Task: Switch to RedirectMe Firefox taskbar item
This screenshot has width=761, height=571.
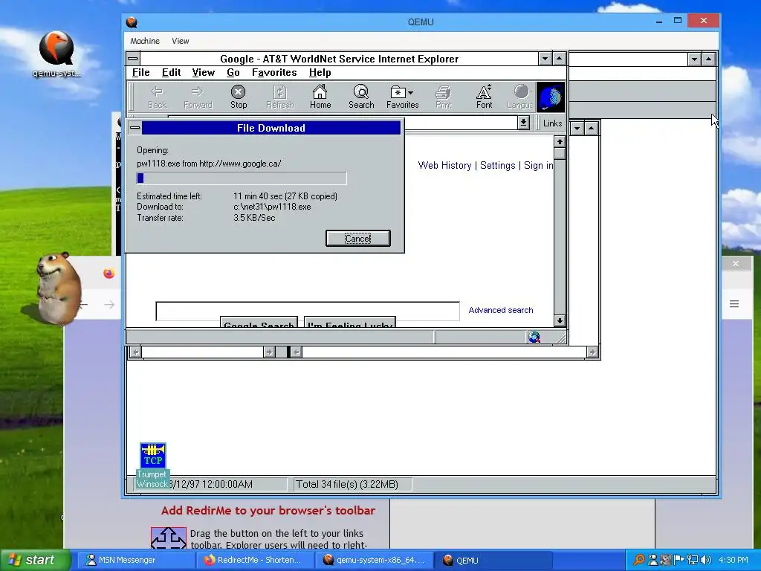Action: [255, 560]
